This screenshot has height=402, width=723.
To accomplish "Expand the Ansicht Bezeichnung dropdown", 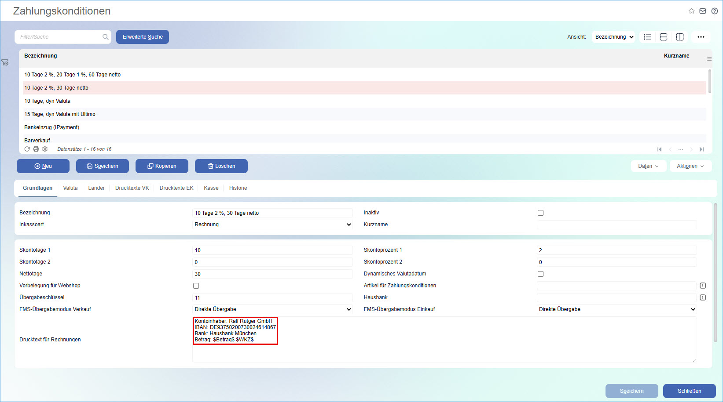I will tap(614, 37).
